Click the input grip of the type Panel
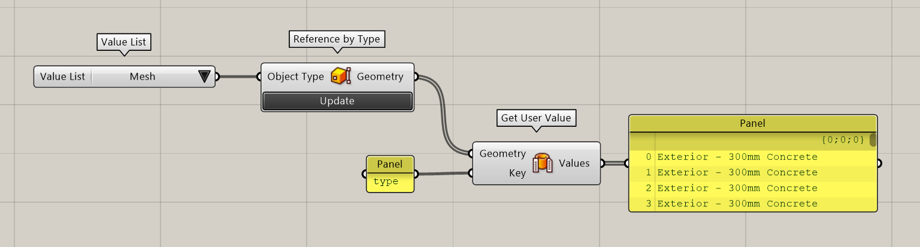920x247 pixels. point(364,175)
